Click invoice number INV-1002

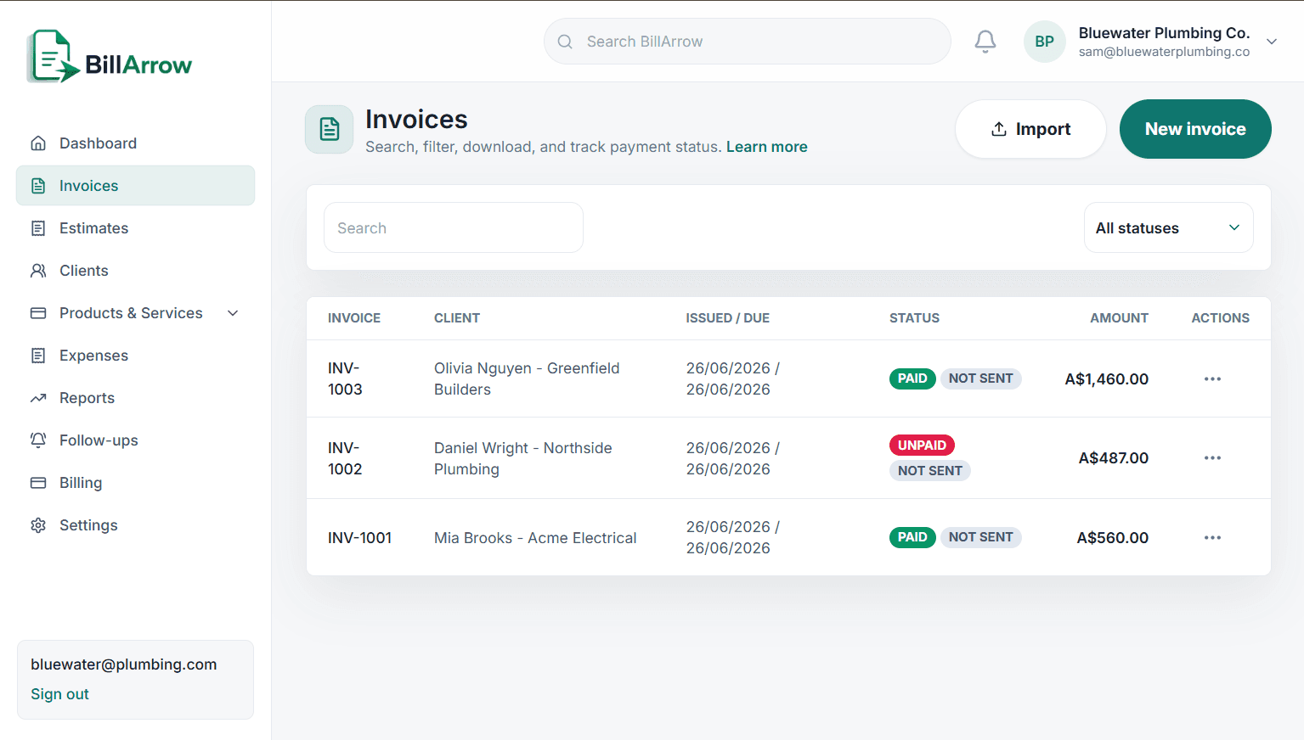pos(345,458)
